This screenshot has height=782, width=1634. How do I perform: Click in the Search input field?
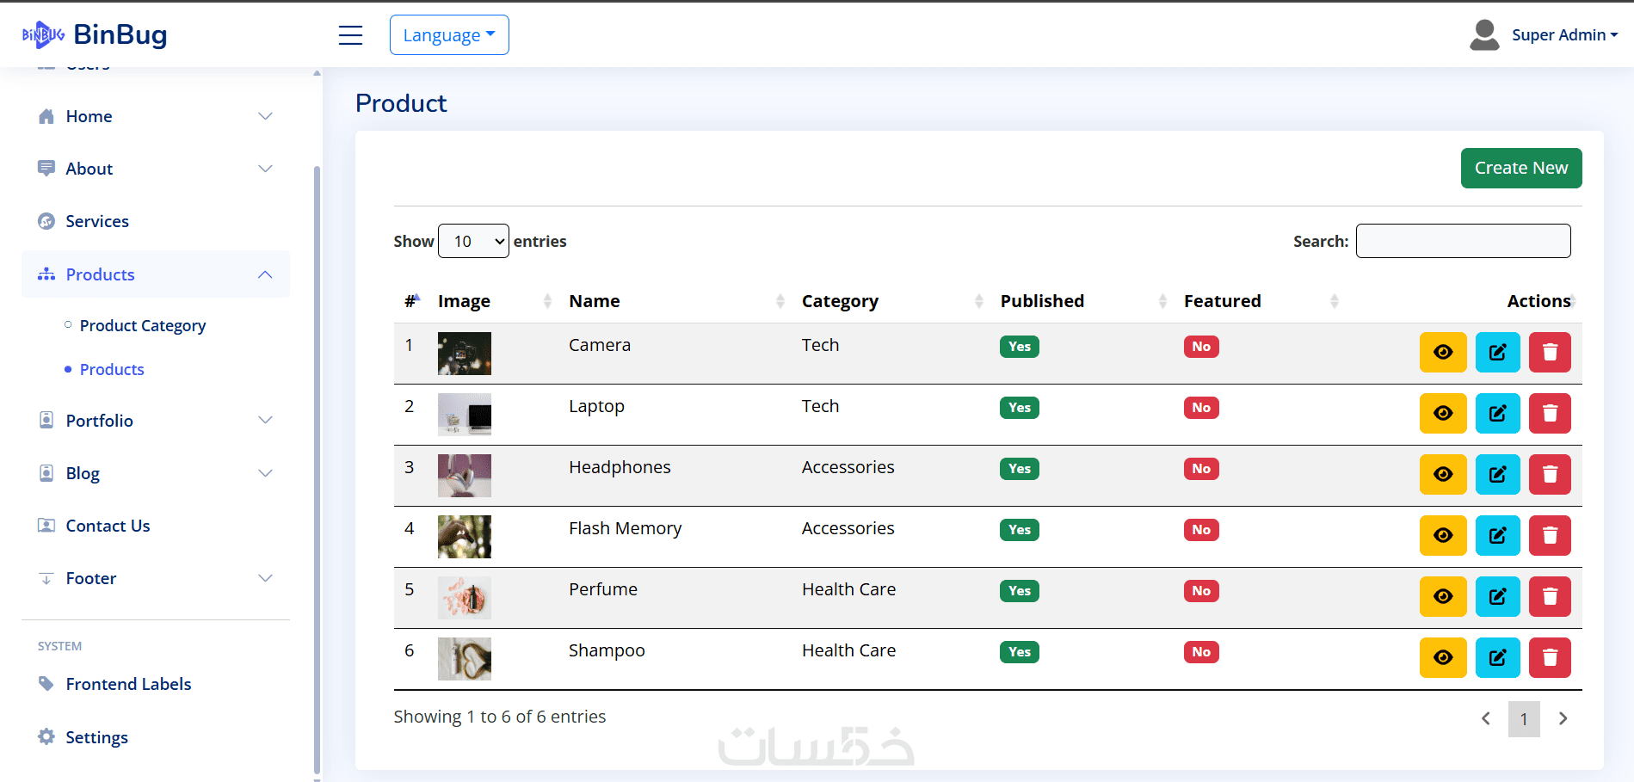click(1463, 241)
